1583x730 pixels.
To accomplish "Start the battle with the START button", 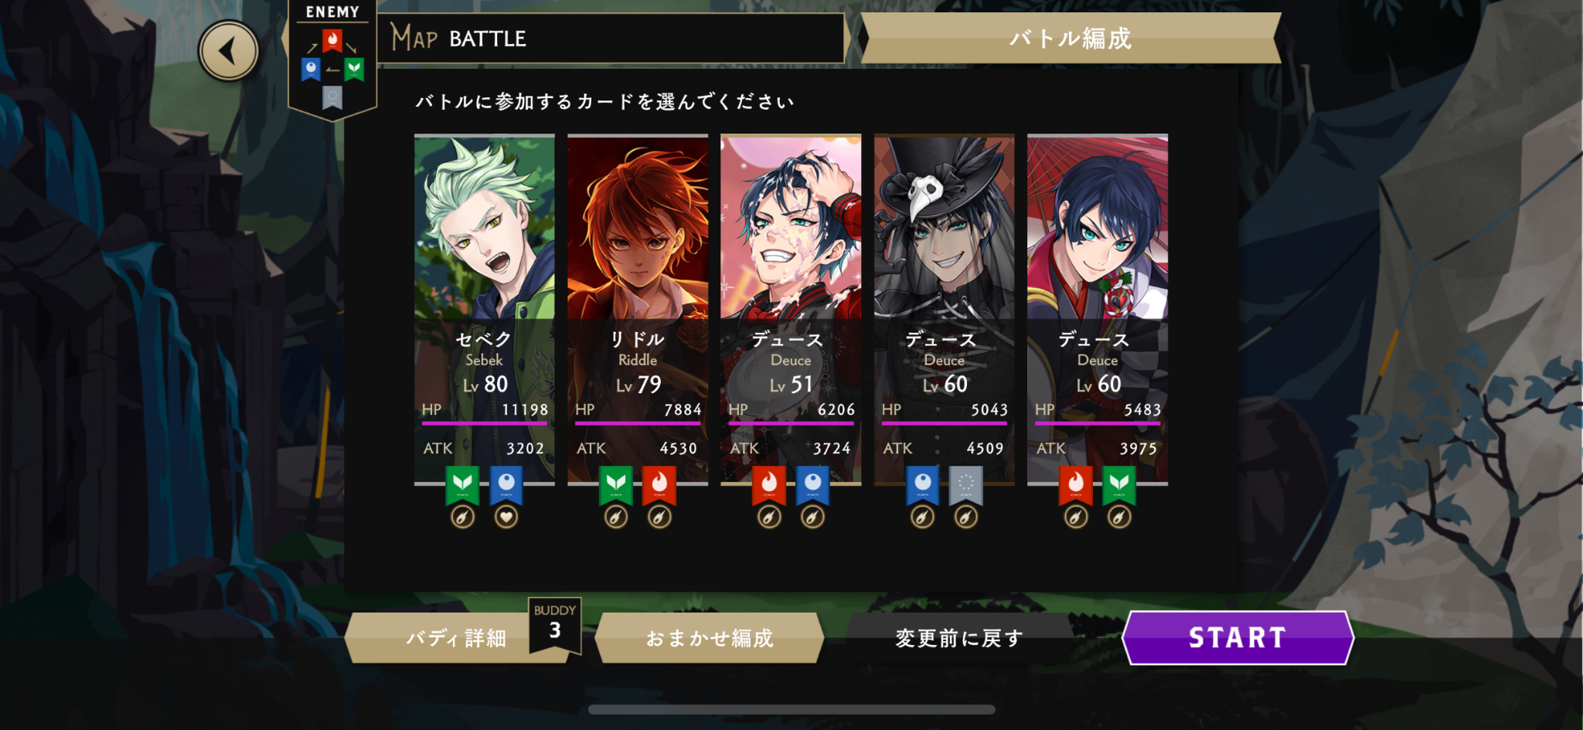I will click(x=1237, y=637).
